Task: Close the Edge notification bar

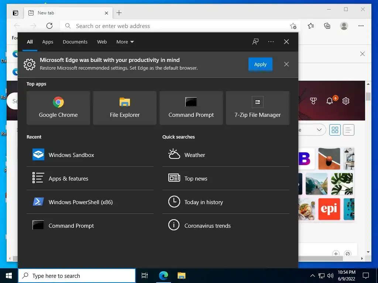Action: tap(362, 54)
